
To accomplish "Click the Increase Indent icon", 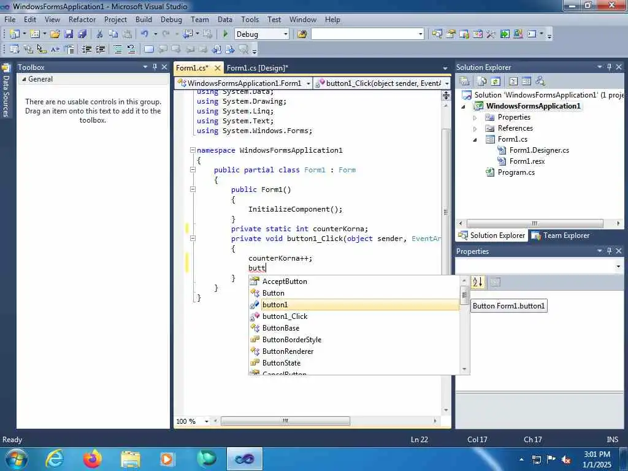I will pyautogui.click(x=101, y=49).
